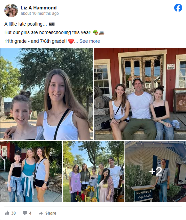The image size is (186, 220).
Task: Click the Share button label
Action: click(x=51, y=213)
